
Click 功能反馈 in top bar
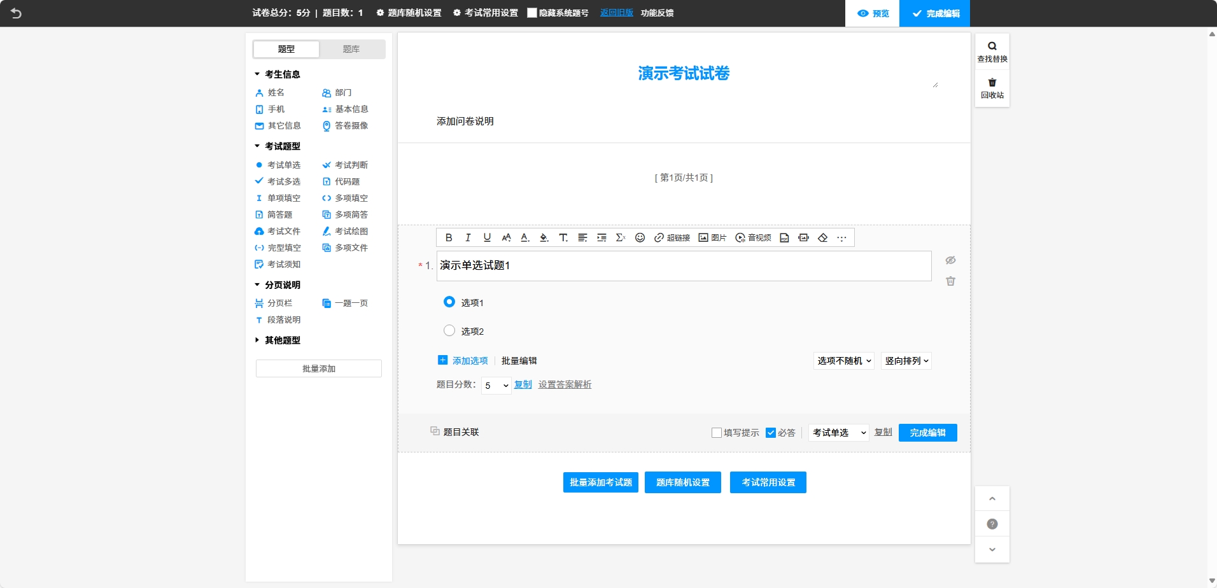coord(658,13)
